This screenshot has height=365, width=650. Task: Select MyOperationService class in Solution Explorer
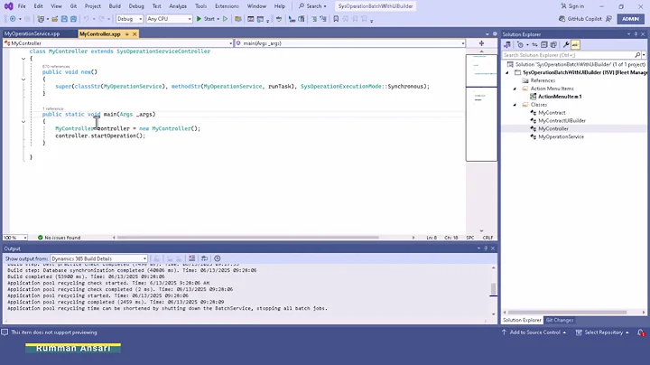tap(561, 137)
